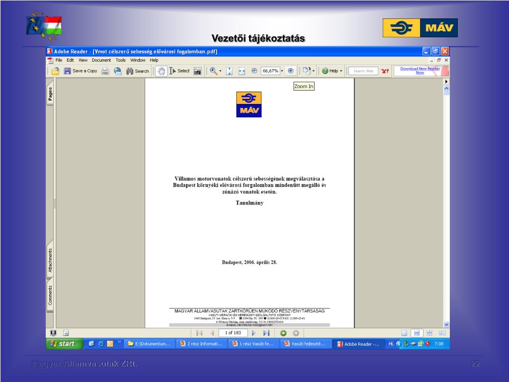
Task: Click the Adobe PDF document icon in menu bar
Action: (50, 60)
